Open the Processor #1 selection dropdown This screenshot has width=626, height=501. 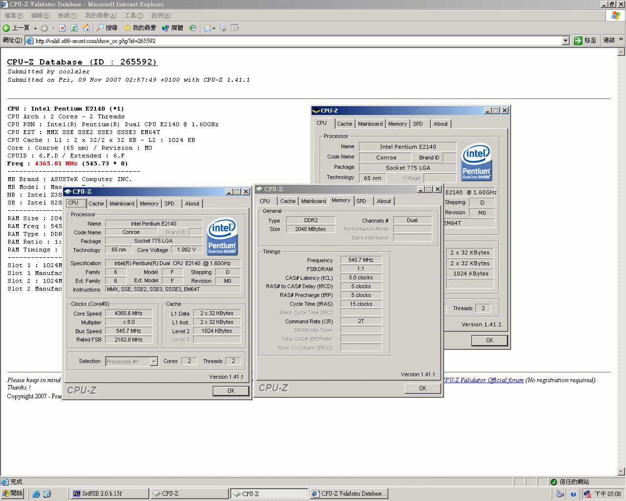tap(154, 362)
